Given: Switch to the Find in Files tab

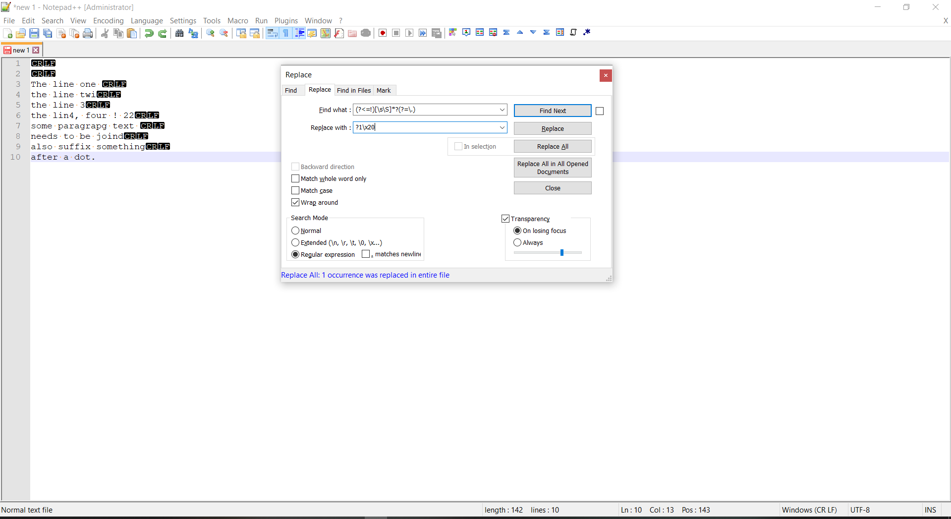Looking at the screenshot, I should [354, 90].
